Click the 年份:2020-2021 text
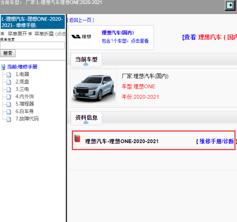This screenshot has height=222, width=237. point(140,97)
